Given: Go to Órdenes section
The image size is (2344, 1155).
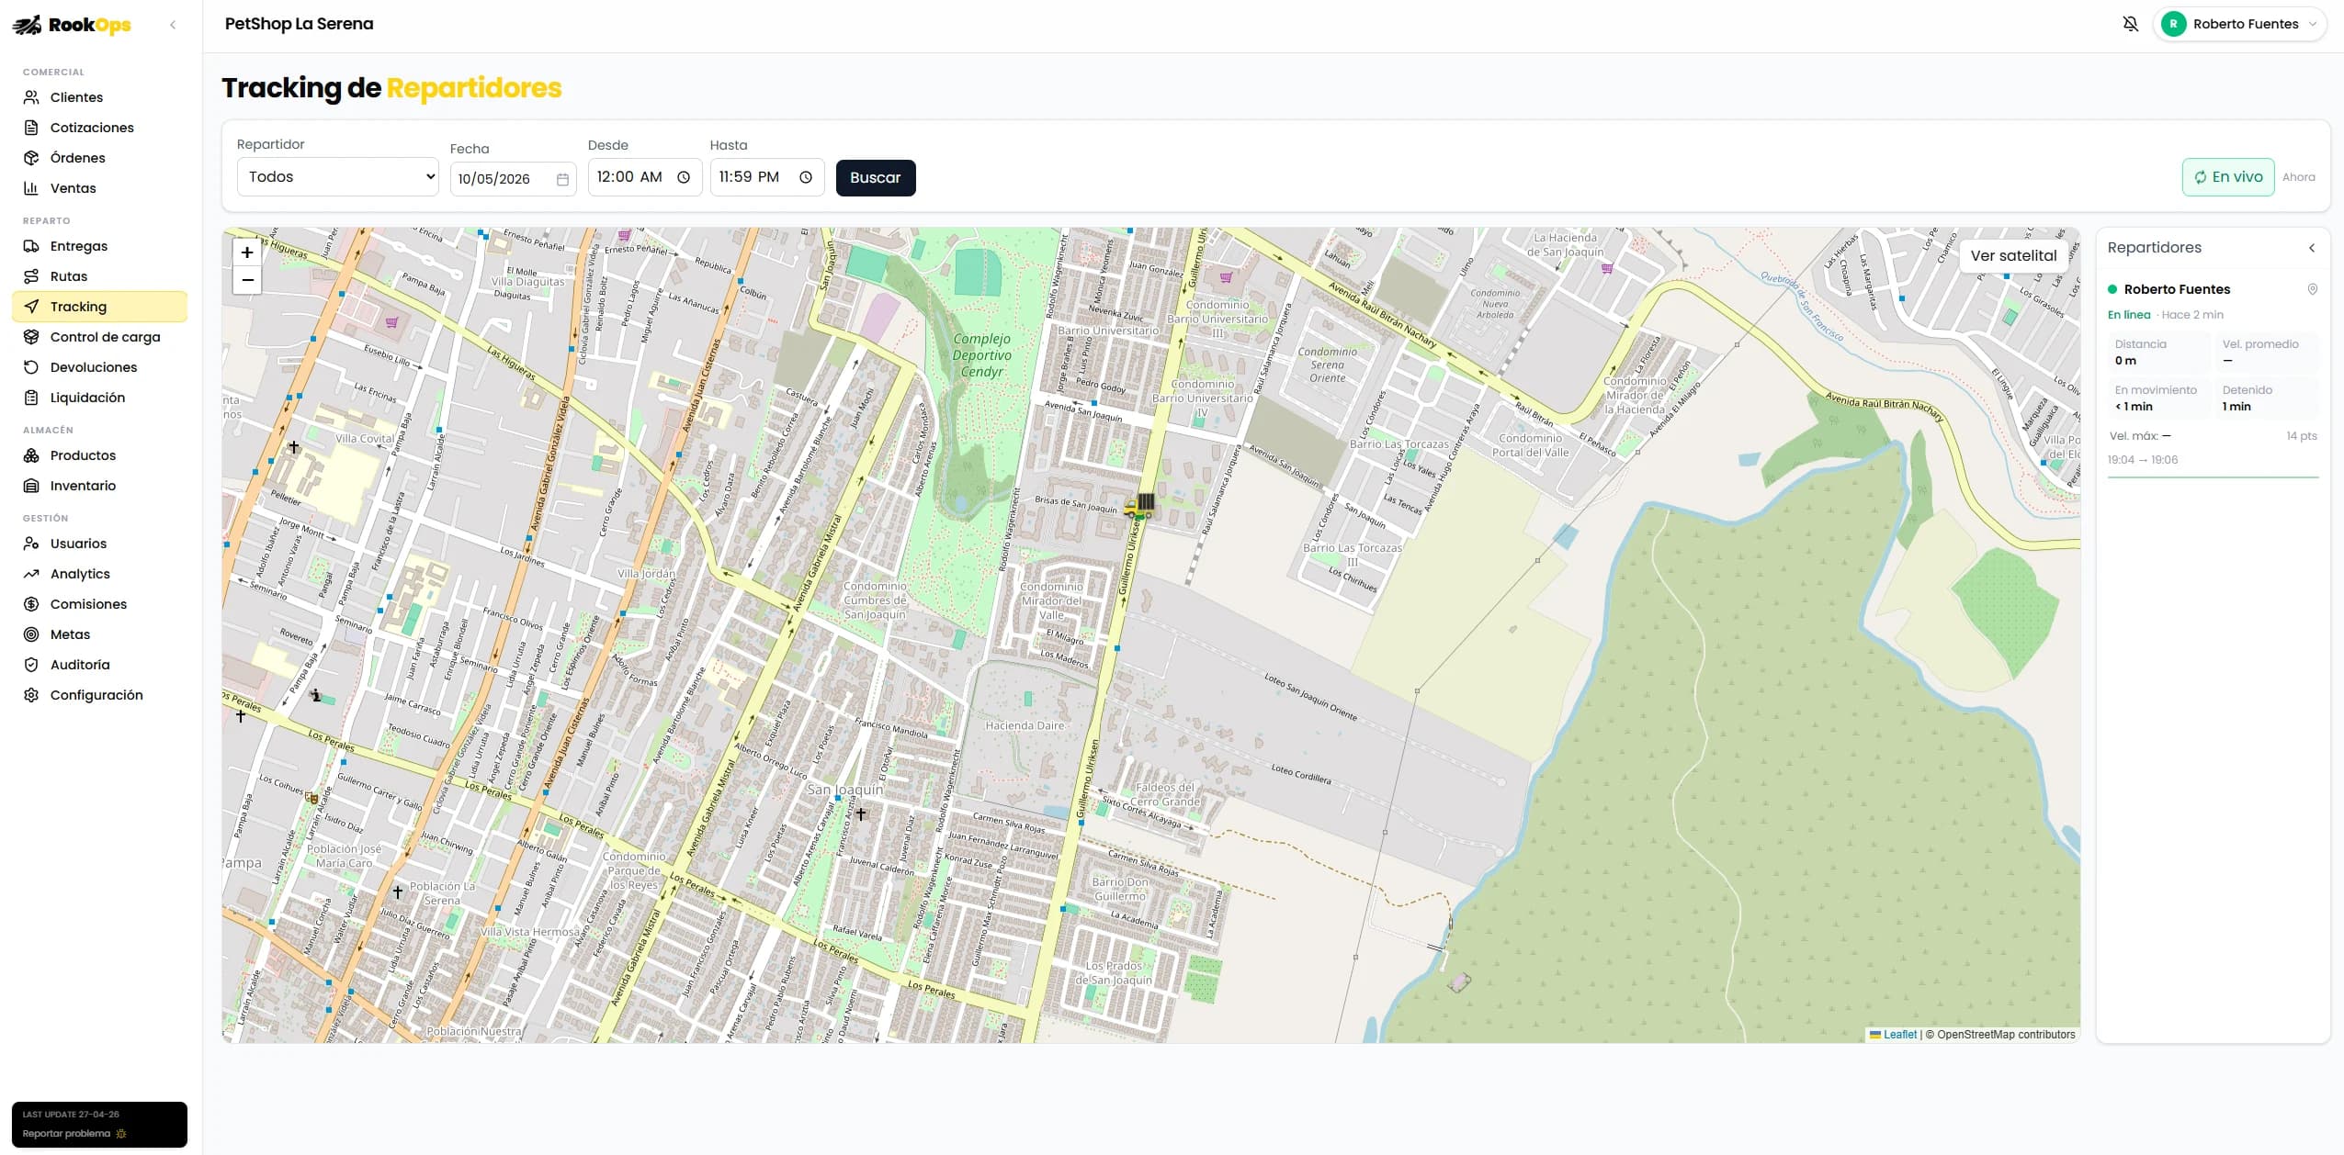Looking at the screenshot, I should [x=99, y=158].
